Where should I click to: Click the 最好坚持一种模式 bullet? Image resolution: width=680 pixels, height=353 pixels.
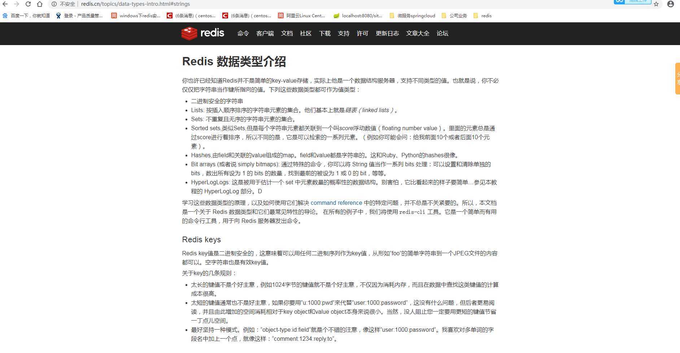(x=342, y=334)
